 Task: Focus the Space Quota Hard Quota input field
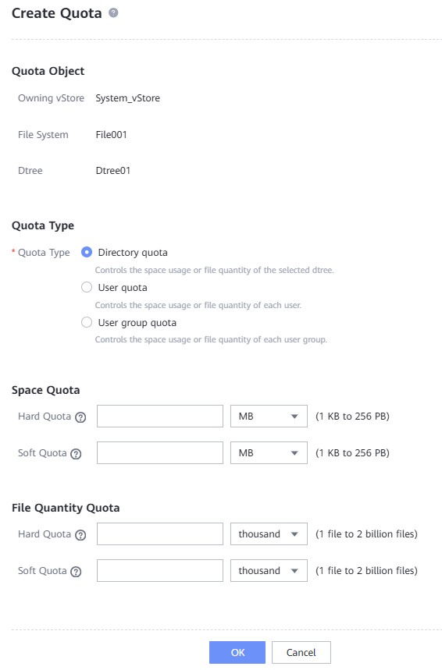click(x=160, y=417)
